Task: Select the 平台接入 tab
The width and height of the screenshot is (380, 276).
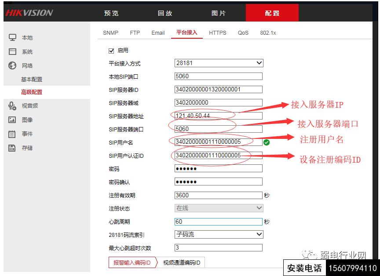Action: (187, 33)
